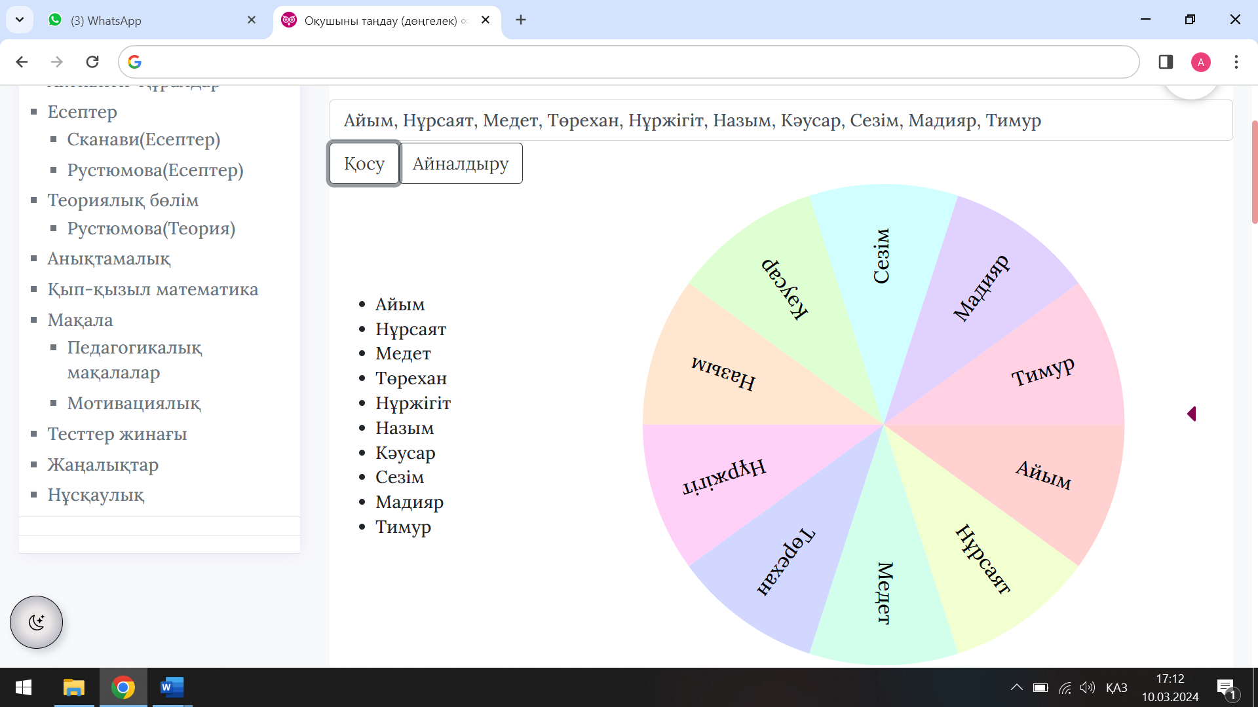This screenshot has width=1258, height=707.
Task: Open the Word app in taskbar
Action: click(x=172, y=687)
